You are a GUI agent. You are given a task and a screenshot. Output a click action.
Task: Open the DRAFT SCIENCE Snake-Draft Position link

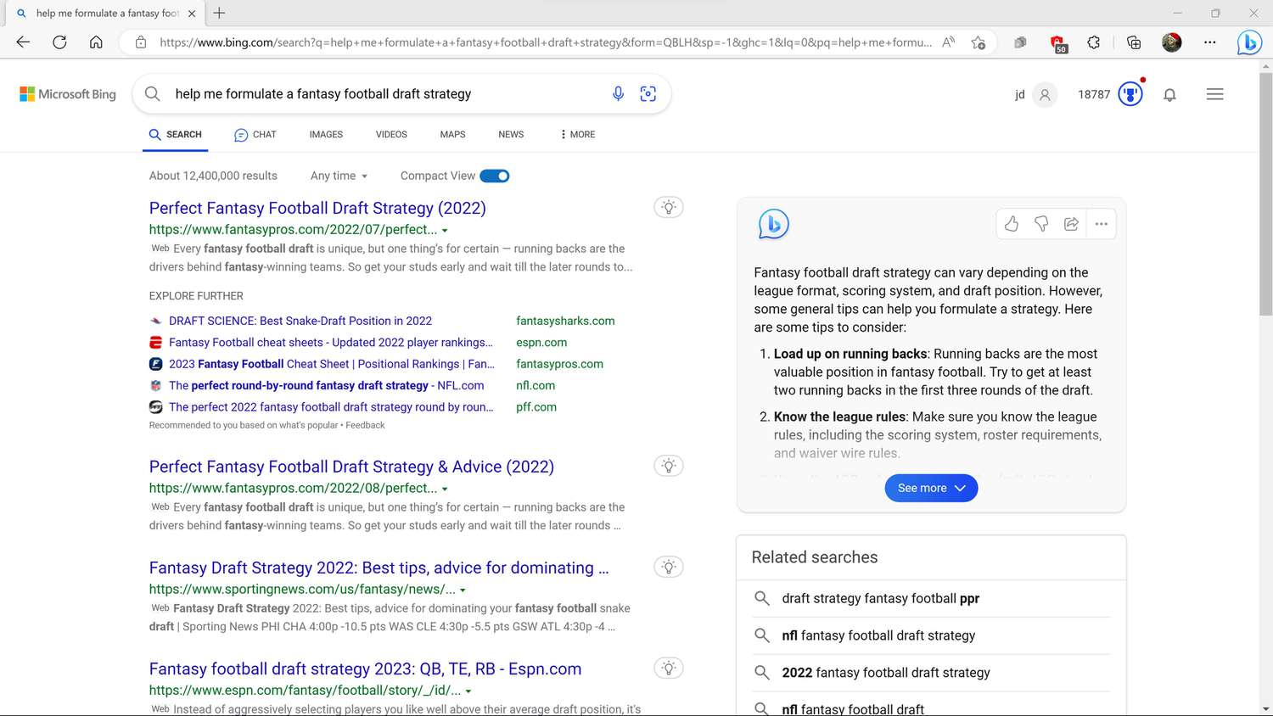tap(300, 321)
